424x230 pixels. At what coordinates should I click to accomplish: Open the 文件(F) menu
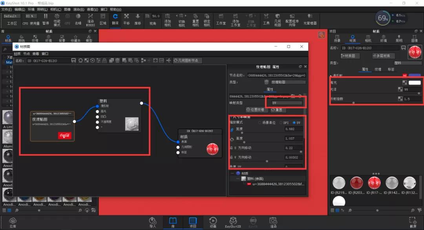(7, 9)
